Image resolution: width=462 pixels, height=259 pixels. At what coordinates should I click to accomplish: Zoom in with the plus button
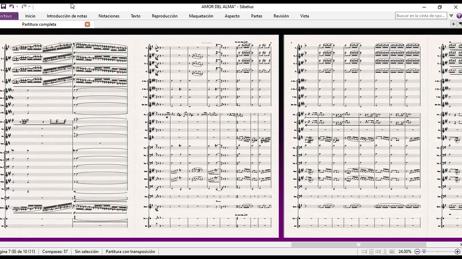click(457, 251)
